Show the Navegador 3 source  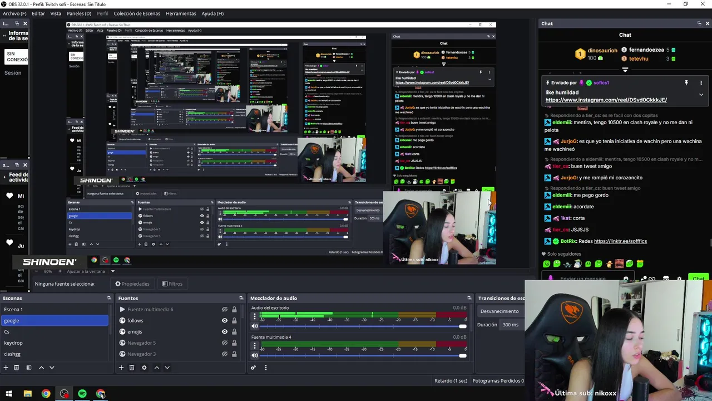click(x=225, y=354)
